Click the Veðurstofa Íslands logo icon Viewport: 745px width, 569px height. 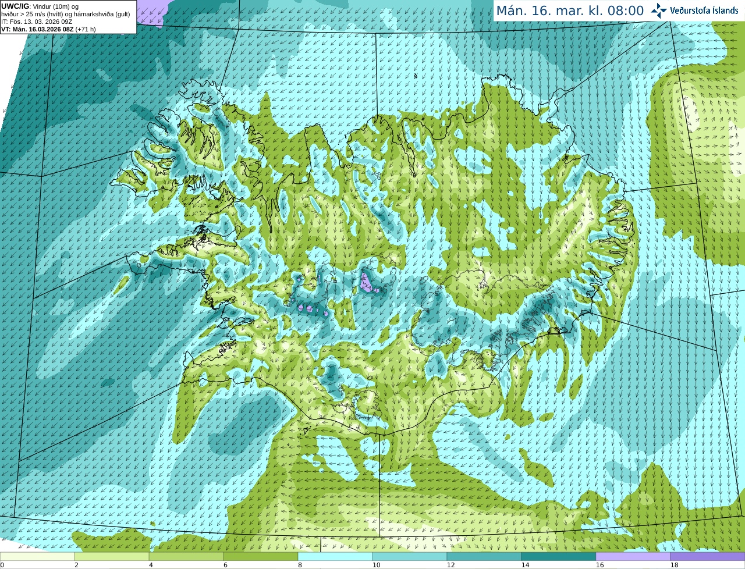(x=659, y=10)
